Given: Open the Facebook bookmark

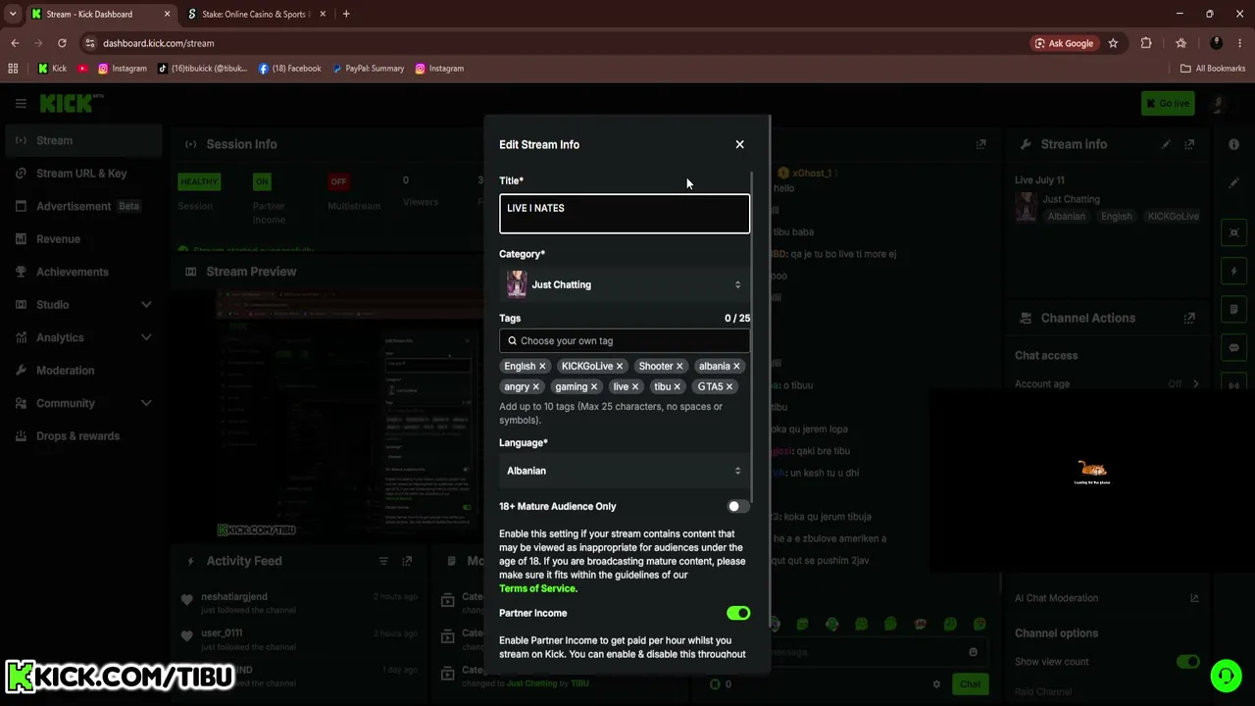Looking at the screenshot, I should click(290, 69).
